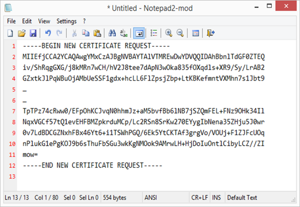
Task: Open the File menu
Action: click(11, 21)
